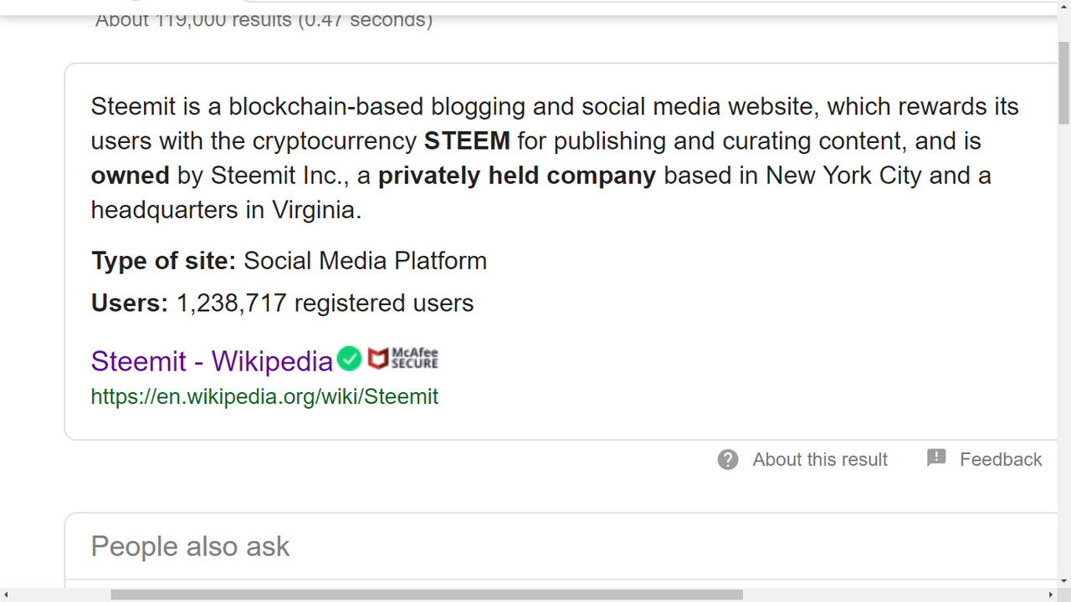Open the About this result text link

819,459
